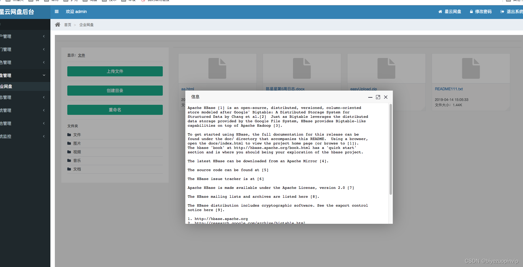523x267 pixels.
Task: Open the 视频 folder
Action: click(x=77, y=152)
